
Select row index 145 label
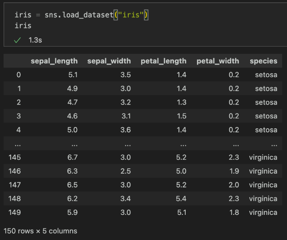point(15,157)
